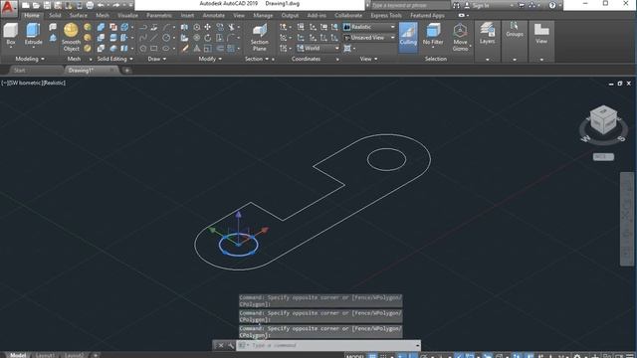637x358 pixels.
Task: Expand the Draw panel
Action: (x=157, y=59)
